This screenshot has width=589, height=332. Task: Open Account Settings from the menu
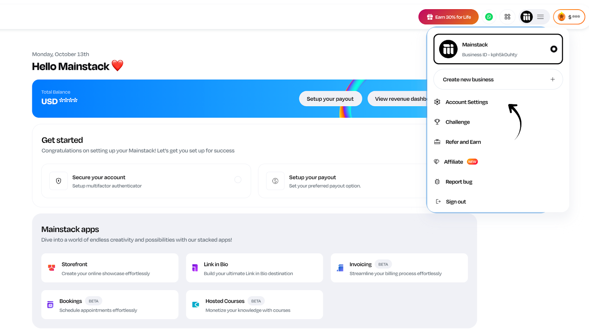[466, 102]
